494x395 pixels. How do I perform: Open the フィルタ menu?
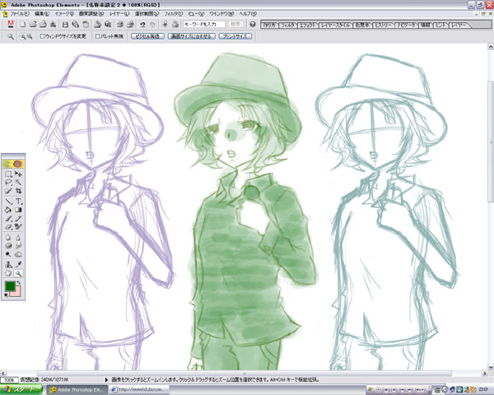[173, 14]
